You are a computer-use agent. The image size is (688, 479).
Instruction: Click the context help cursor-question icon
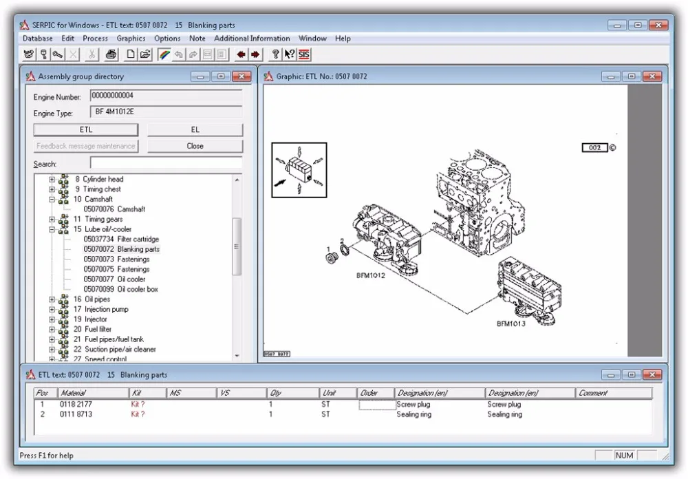[x=290, y=54]
